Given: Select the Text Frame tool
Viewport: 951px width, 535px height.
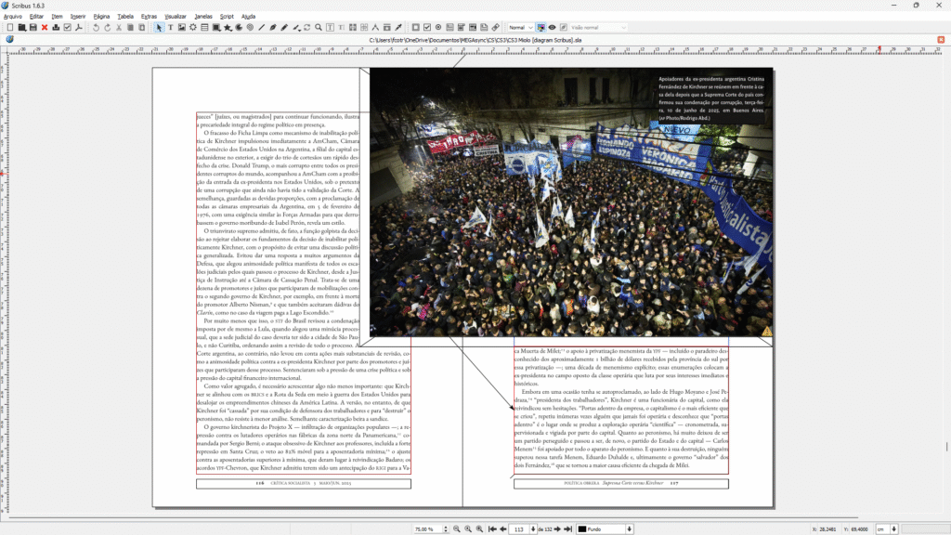Looking at the screenshot, I should 170,28.
